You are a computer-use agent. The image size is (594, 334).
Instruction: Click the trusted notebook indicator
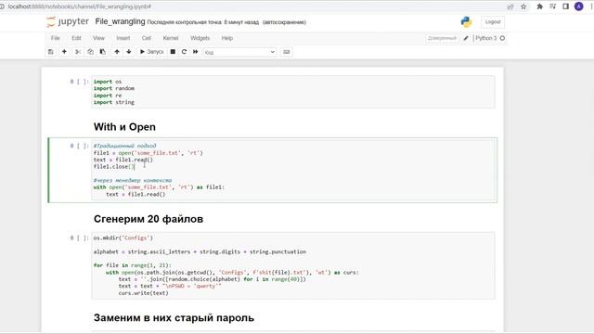click(x=442, y=38)
